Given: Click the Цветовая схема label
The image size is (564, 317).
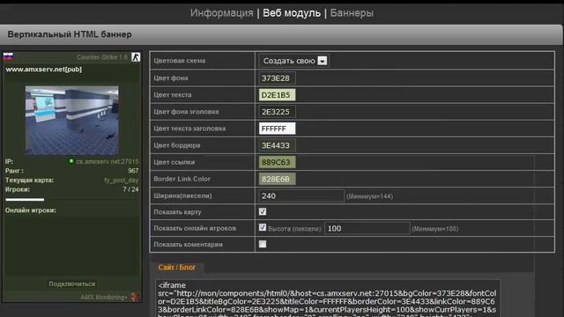Looking at the screenshot, I should point(180,61).
